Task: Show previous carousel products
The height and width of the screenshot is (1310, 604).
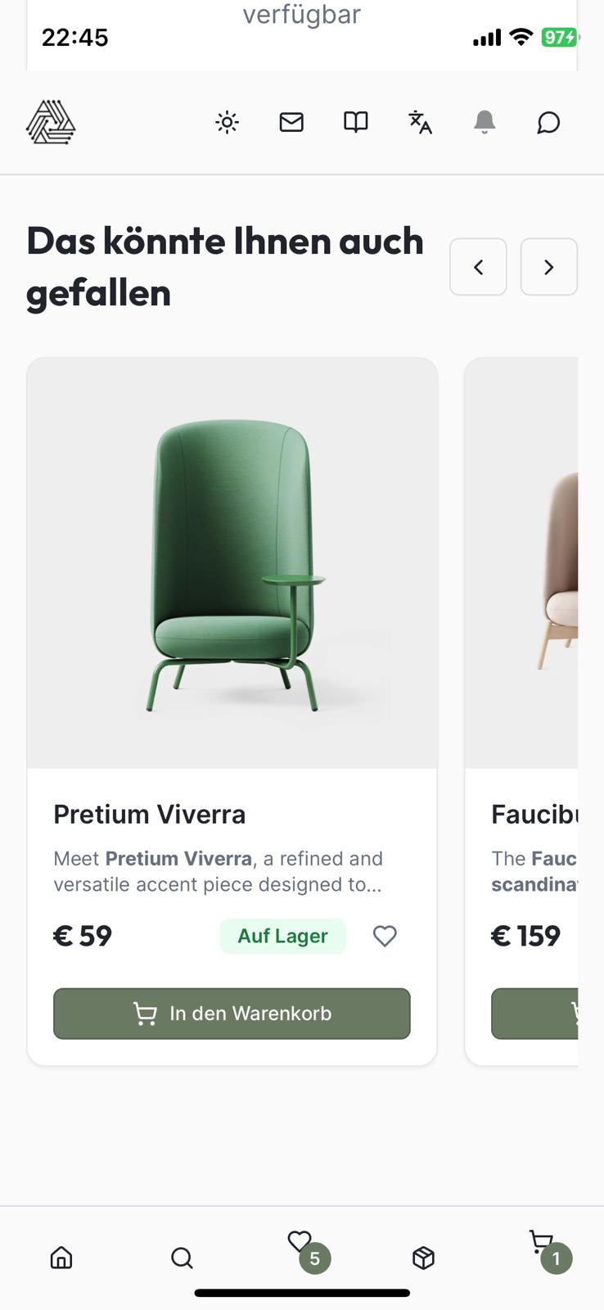Action: [x=478, y=267]
